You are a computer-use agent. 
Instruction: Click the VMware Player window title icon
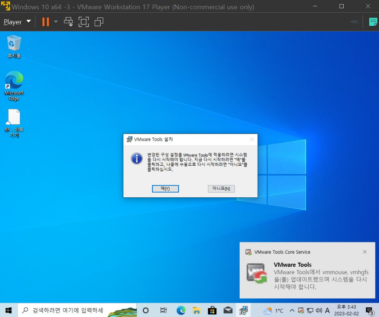tap(5, 6)
